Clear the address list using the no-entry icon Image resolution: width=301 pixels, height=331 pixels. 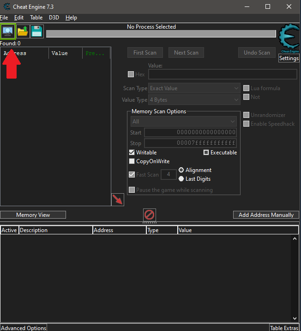[150, 215]
